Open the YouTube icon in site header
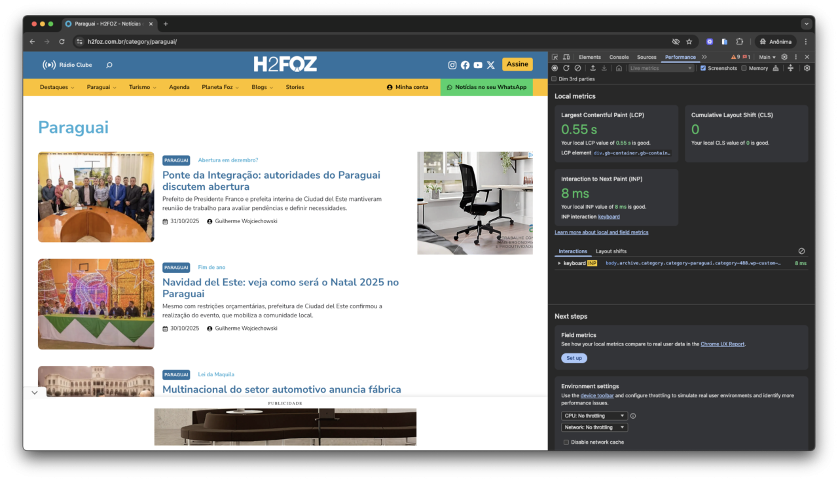 (x=478, y=65)
